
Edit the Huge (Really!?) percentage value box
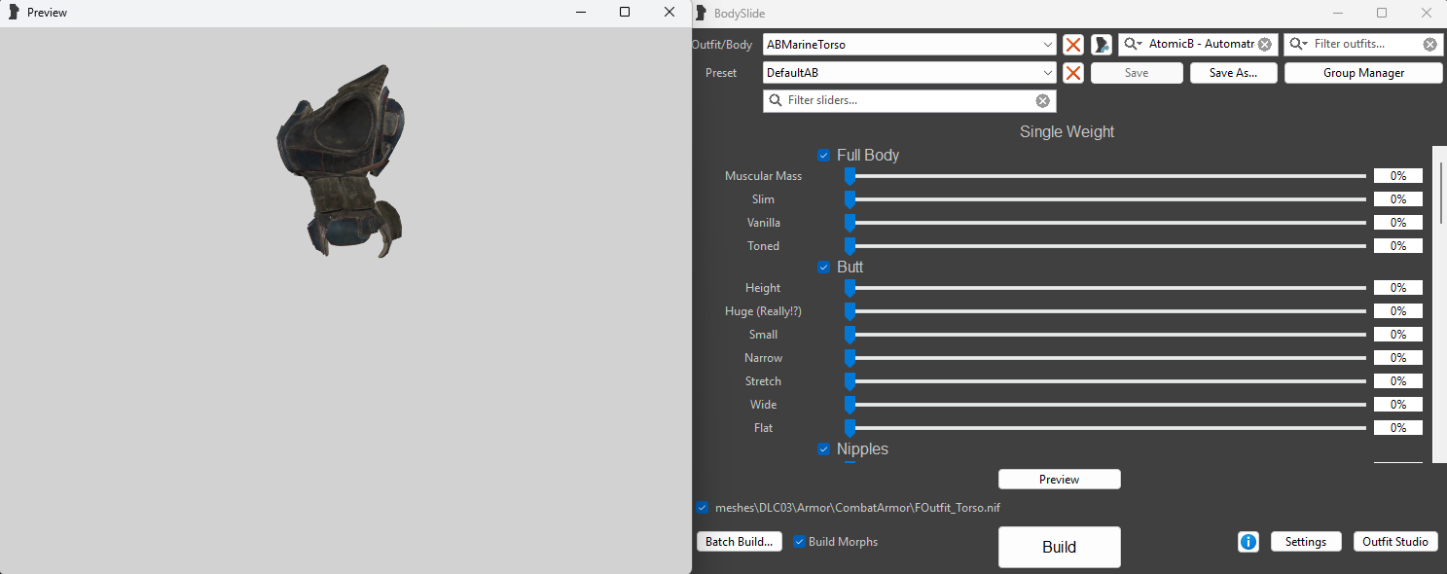point(1397,311)
